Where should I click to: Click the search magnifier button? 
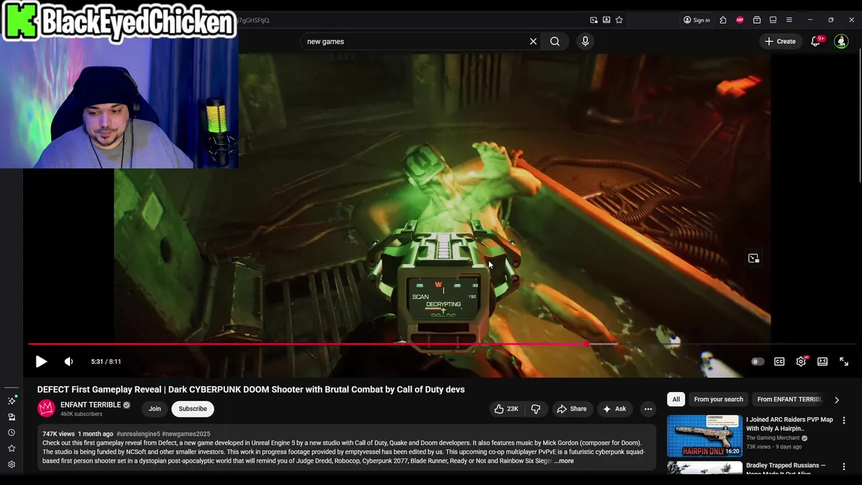pos(555,41)
